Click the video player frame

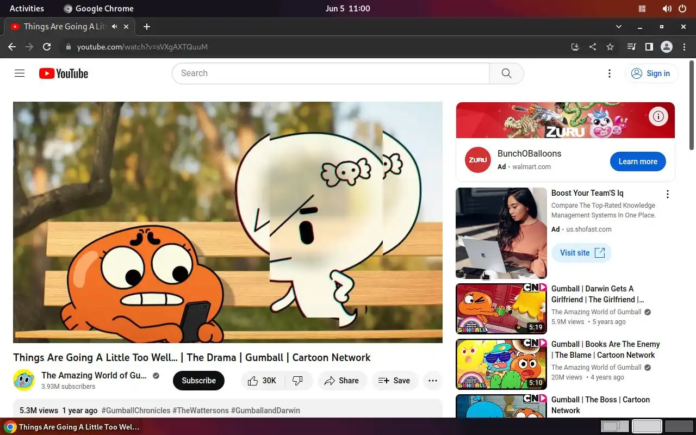pos(228,222)
